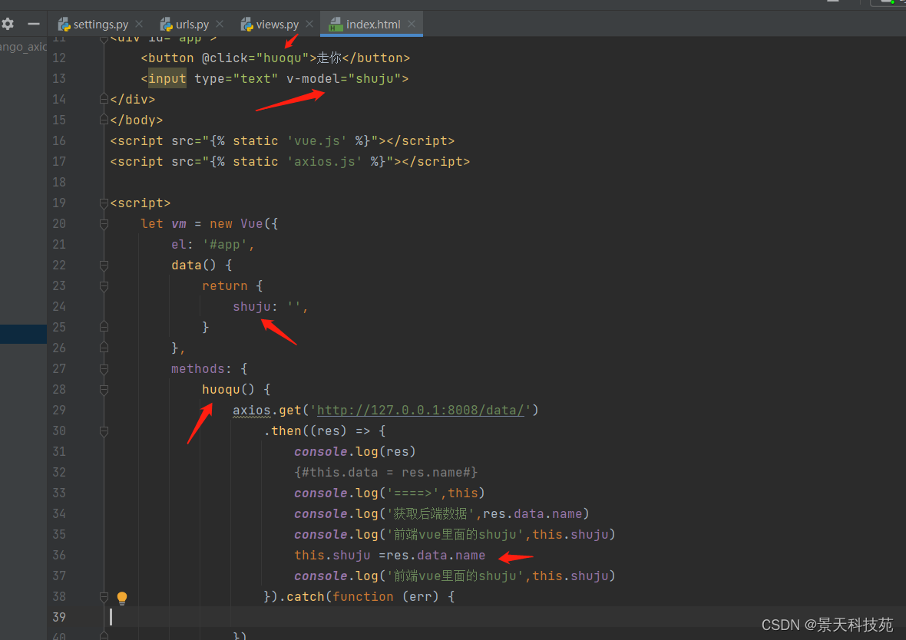906x640 pixels.
Task: Fold the huoqu() method on line 28
Action: click(104, 390)
